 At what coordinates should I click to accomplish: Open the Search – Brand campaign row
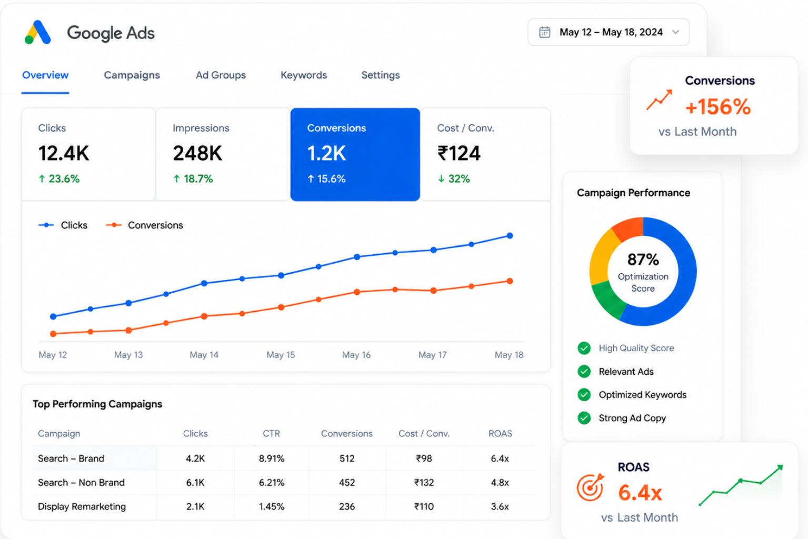[x=285, y=458]
